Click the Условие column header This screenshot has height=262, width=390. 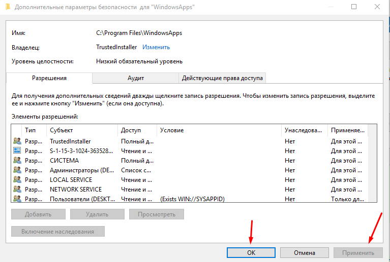click(x=219, y=130)
